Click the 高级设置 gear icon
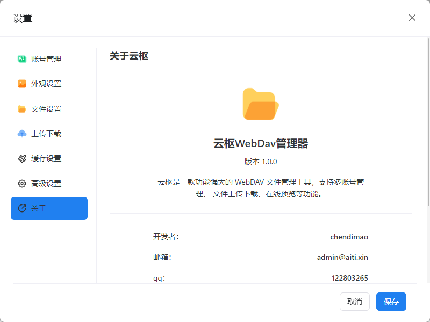Image resolution: width=430 pixels, height=322 pixels. (x=22, y=184)
